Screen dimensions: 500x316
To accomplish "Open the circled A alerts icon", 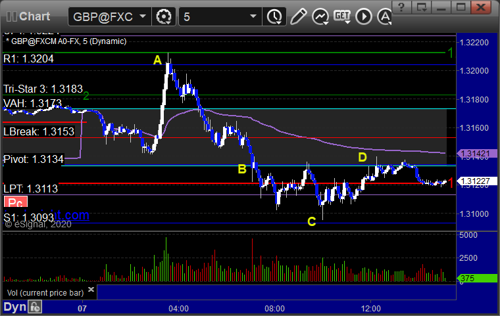I will (x=385, y=16).
